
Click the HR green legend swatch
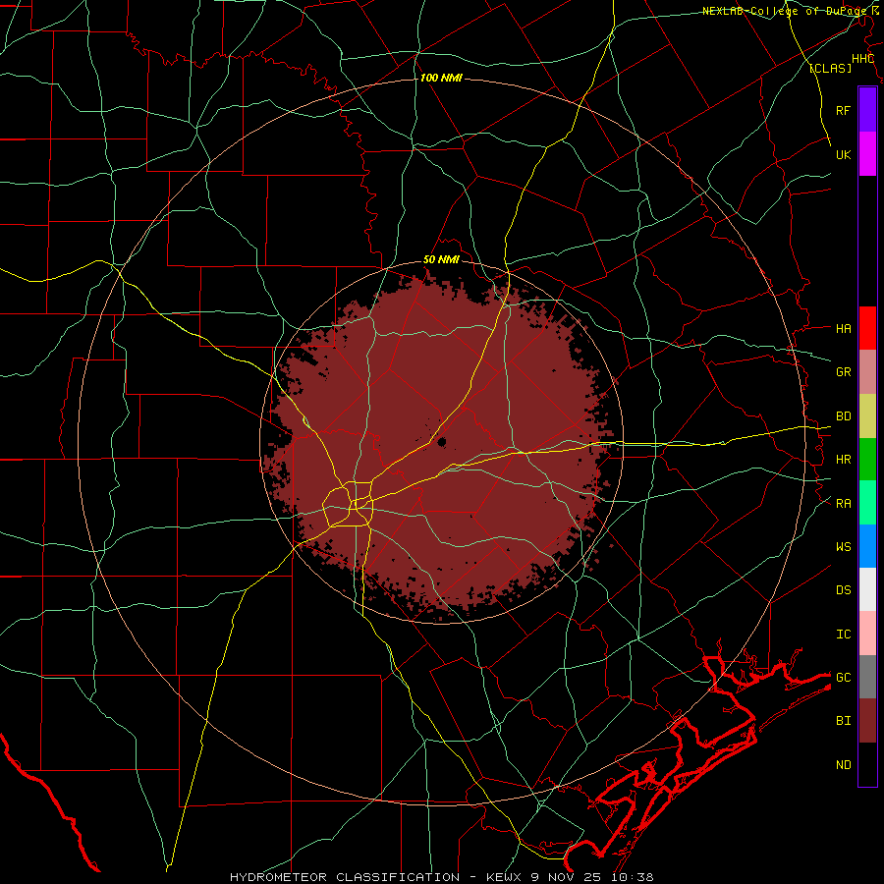click(867, 460)
